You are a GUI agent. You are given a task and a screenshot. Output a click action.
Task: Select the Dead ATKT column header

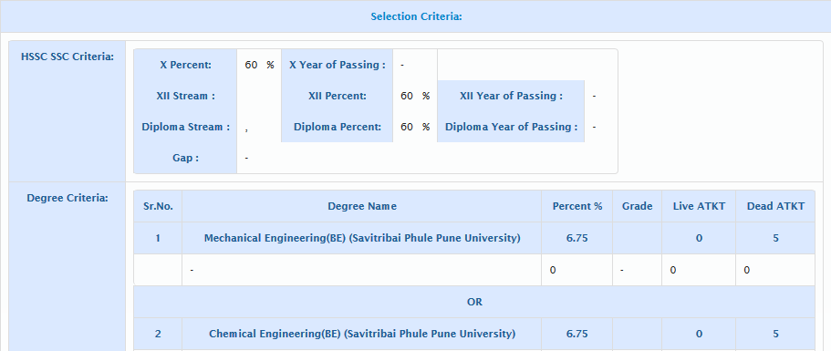[x=775, y=206]
